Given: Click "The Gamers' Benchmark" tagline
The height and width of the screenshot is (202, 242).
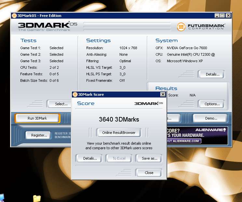Looking at the screenshot, I should pyautogui.click(x=44, y=30).
